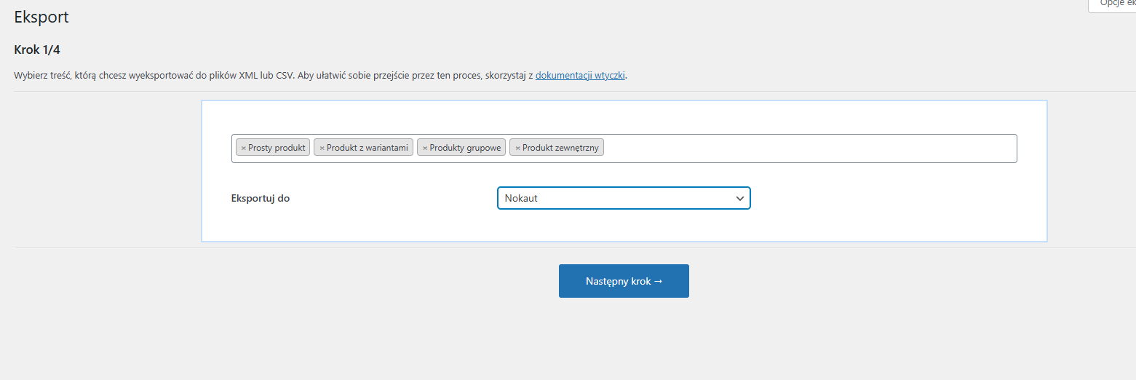Remove the Produkt zewnętrzny tag
The image size is (1136, 380).
click(x=517, y=148)
